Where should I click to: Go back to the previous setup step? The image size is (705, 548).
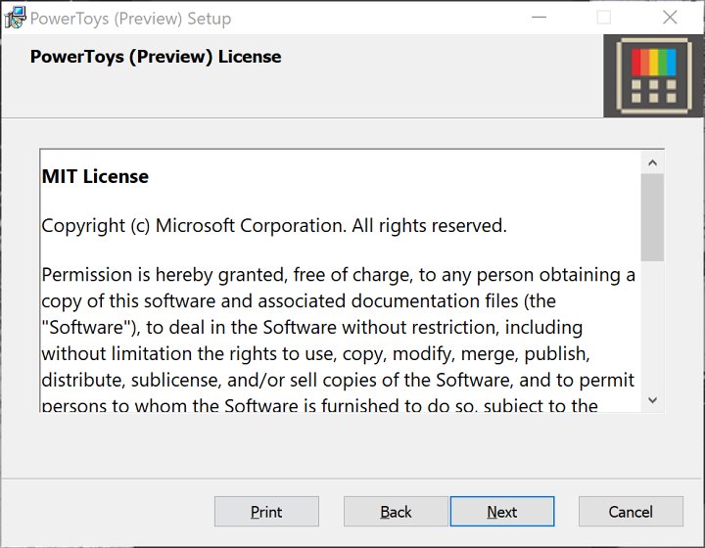click(x=396, y=512)
